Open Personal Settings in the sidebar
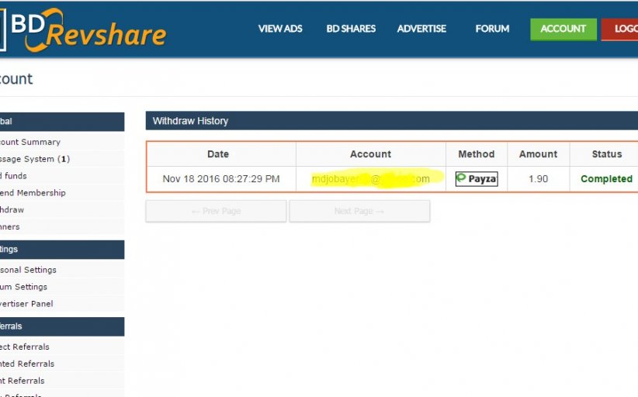This screenshot has width=638, height=397. 29,270
